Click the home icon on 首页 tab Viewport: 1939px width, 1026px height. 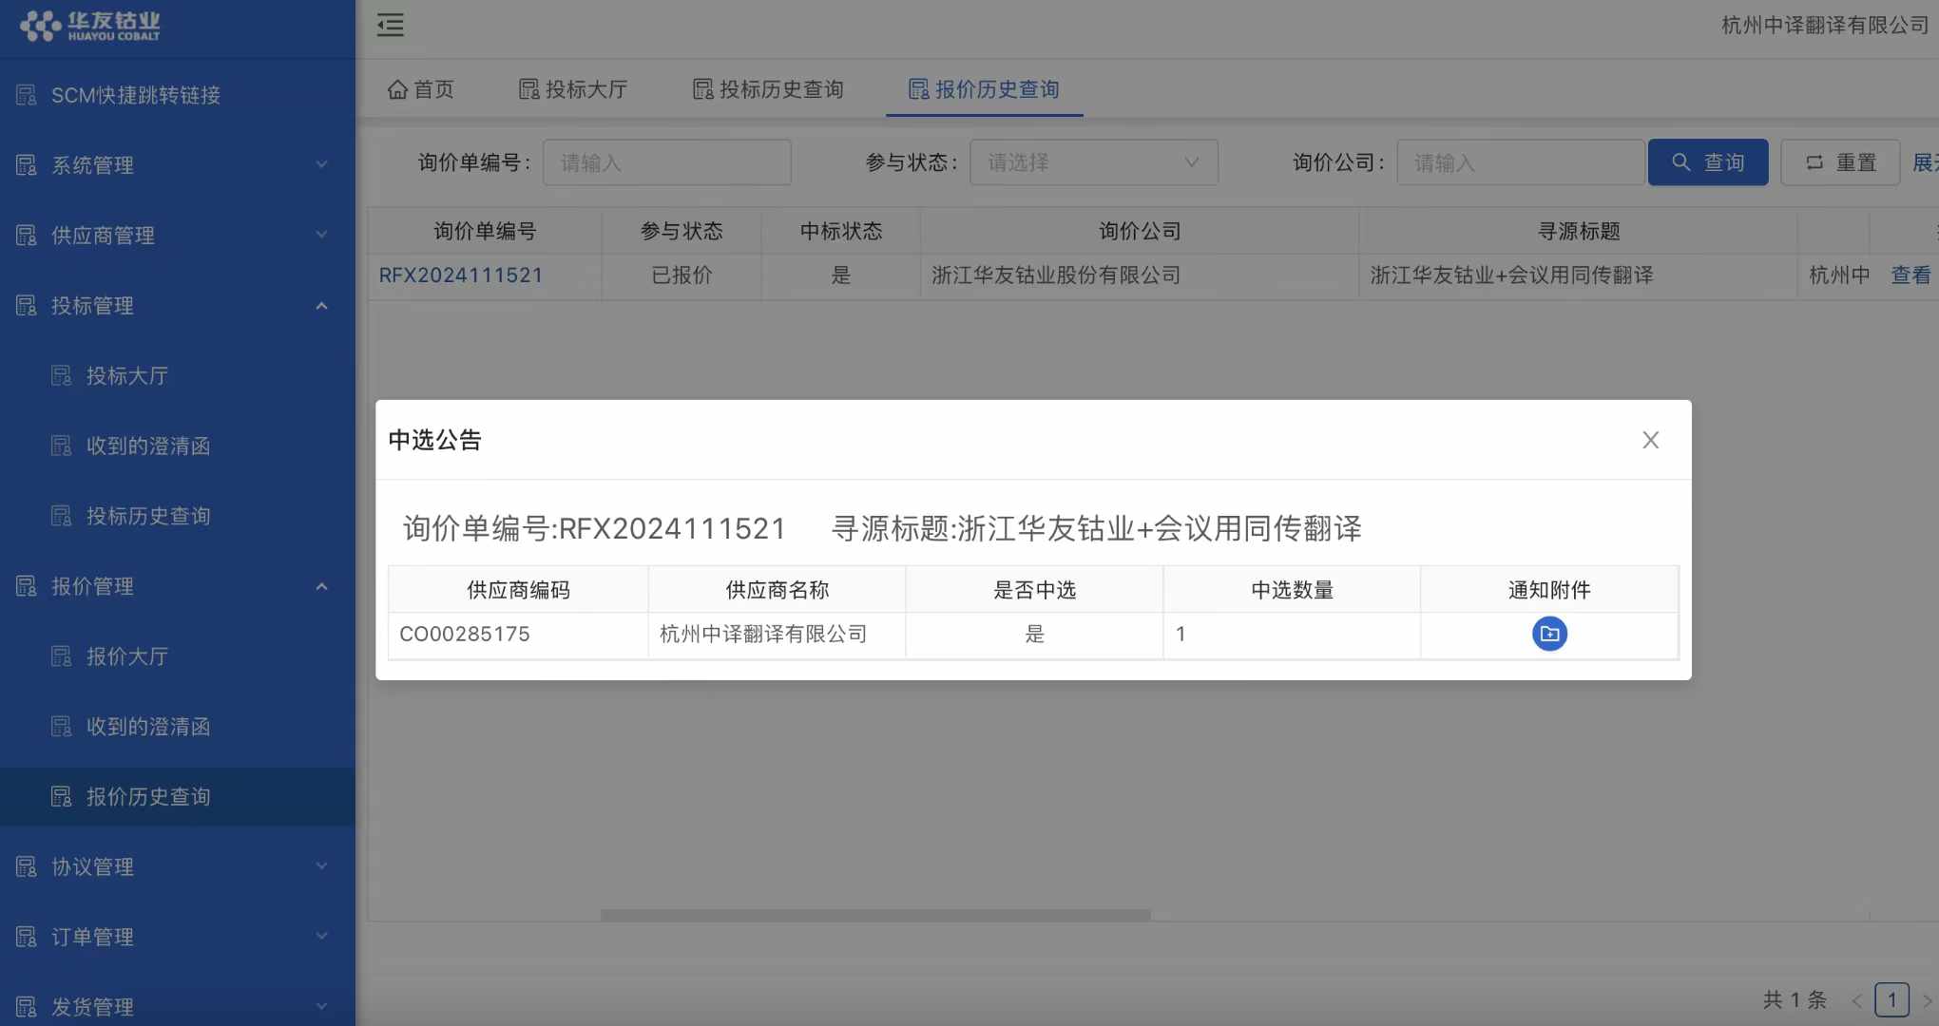pyautogui.click(x=397, y=89)
